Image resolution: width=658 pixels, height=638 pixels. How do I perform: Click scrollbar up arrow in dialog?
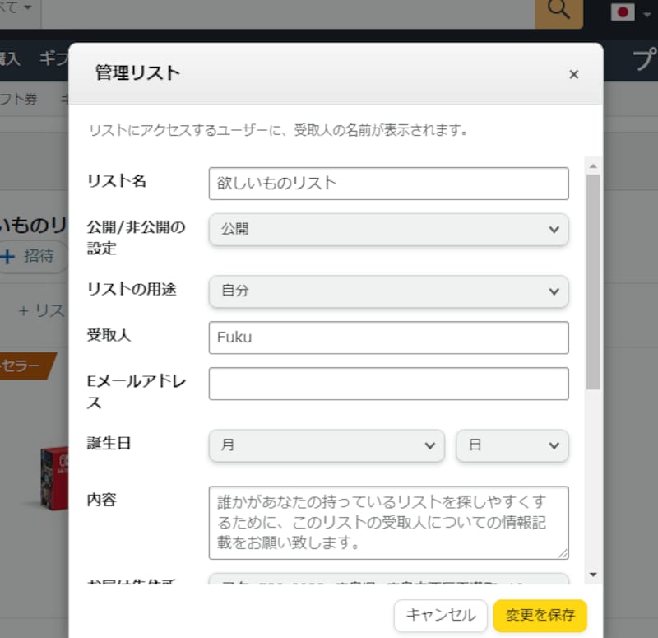pyautogui.click(x=593, y=165)
